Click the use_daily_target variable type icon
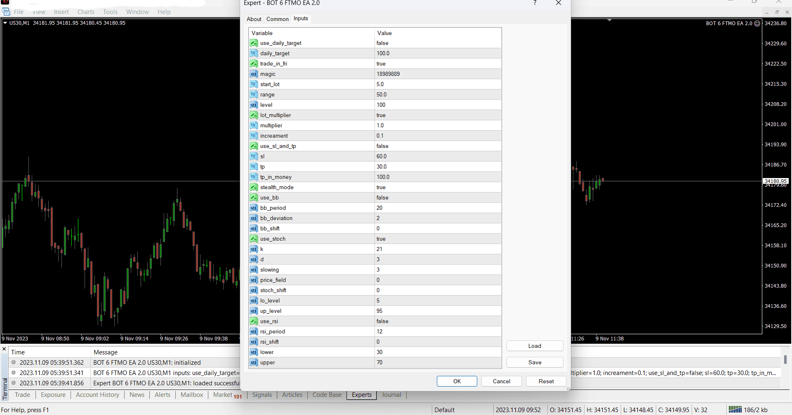The height and width of the screenshot is (415, 792). (x=254, y=43)
